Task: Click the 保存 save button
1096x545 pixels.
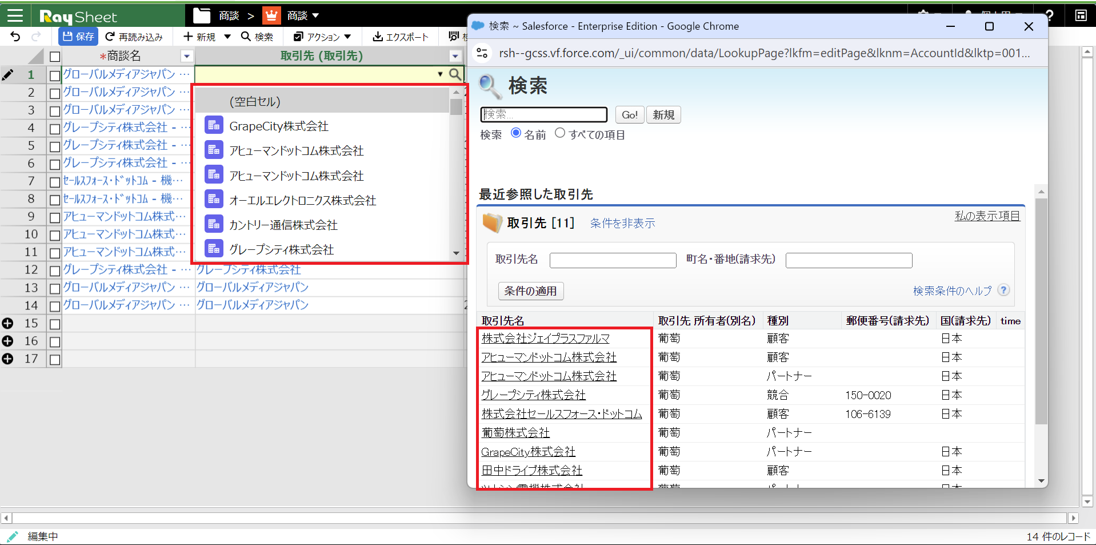Action: (78, 37)
